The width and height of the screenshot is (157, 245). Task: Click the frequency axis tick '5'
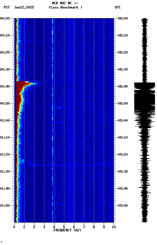64,227
